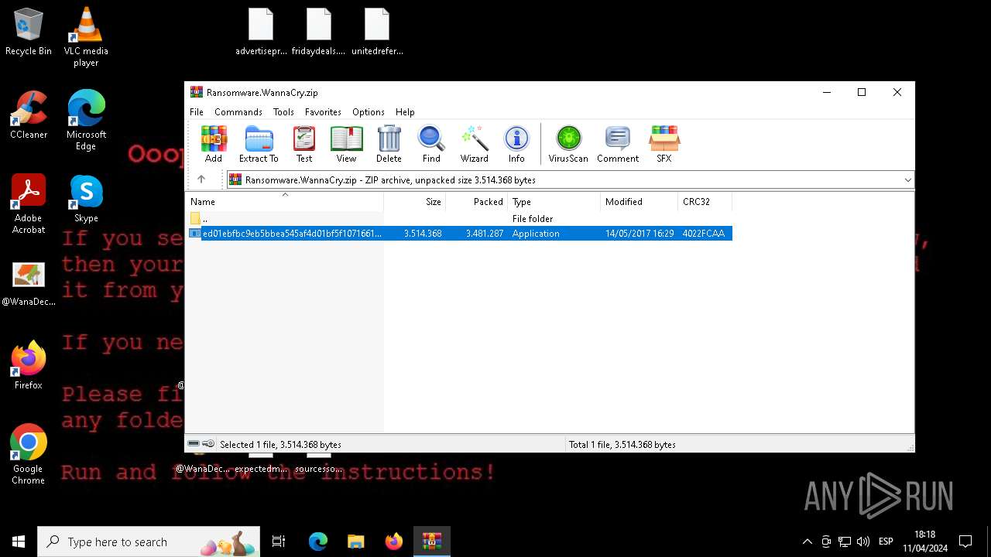Click the Test archive icon
This screenshot has width=991, height=557.
pyautogui.click(x=304, y=145)
